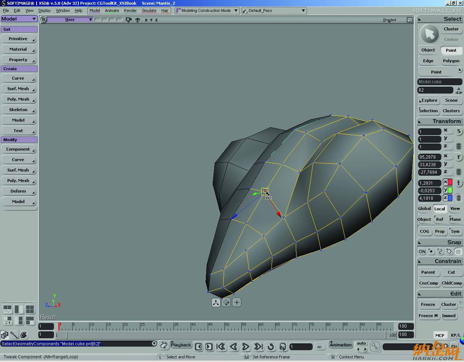The image size is (464, 362).
Task: Expand the Primitive submenu
Action: [18, 39]
